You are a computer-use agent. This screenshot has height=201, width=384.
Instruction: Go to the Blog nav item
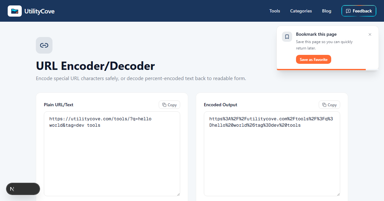coord(326,11)
